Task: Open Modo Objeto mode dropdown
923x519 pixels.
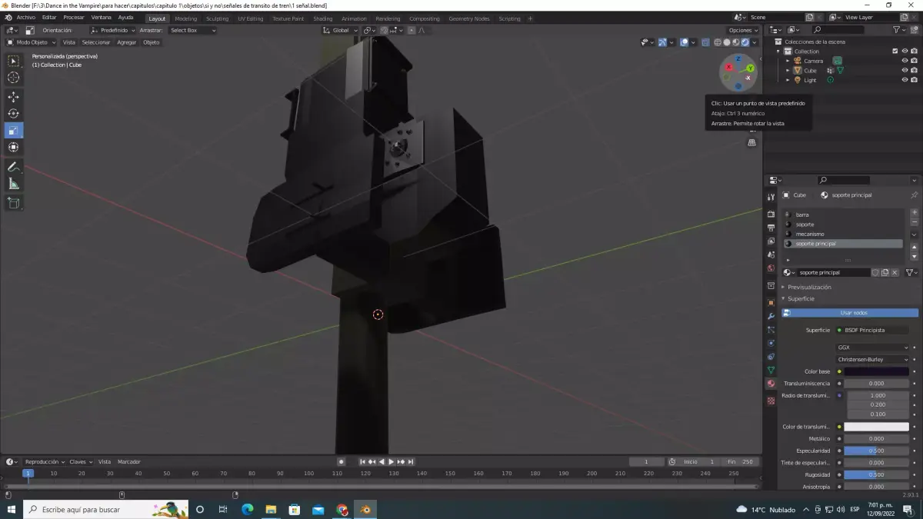Action: click(31, 42)
